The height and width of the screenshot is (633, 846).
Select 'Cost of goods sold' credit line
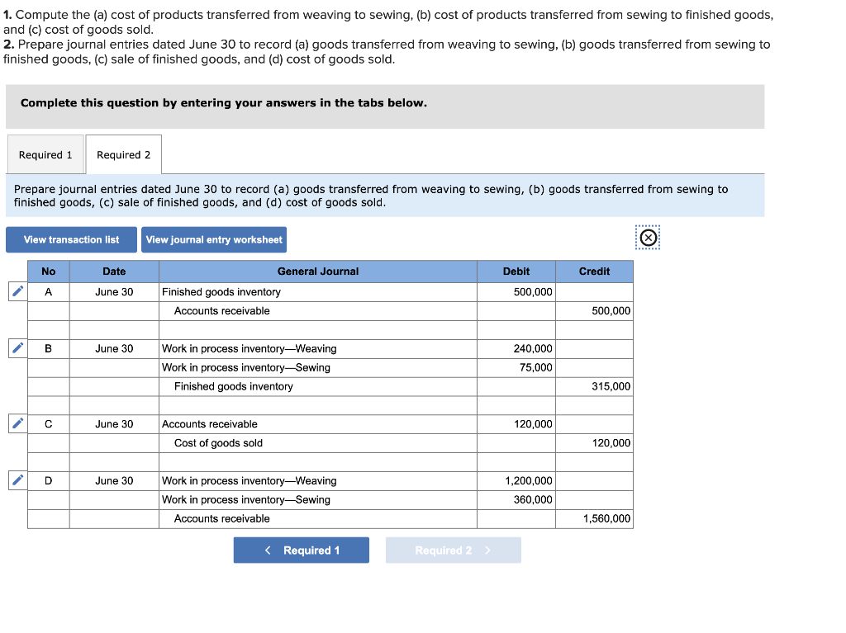[318, 443]
